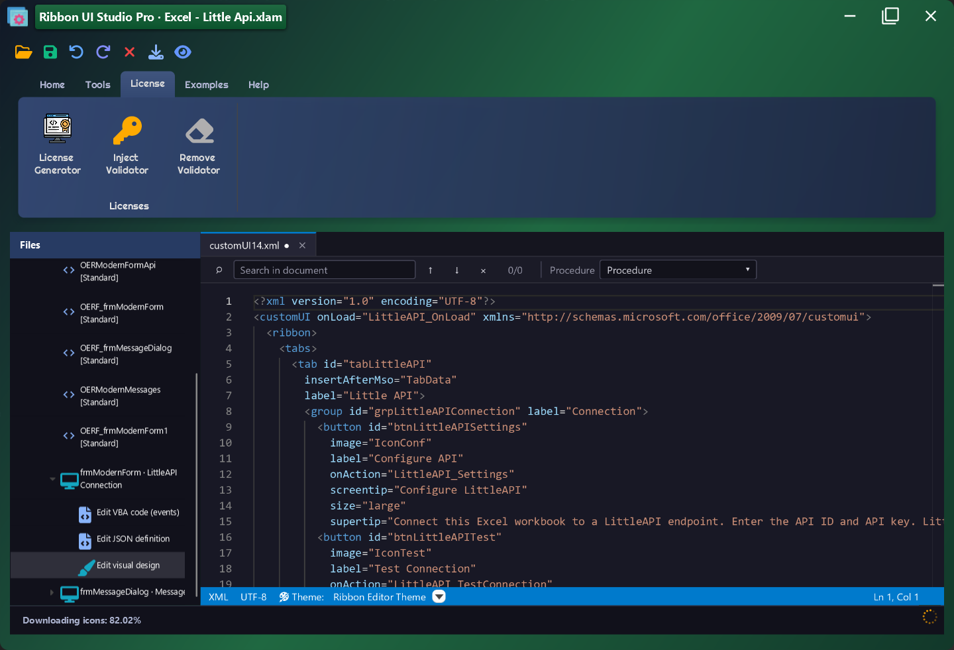
Task: Select OERF_frmModernForm1 [Standard] module
Action: [x=124, y=437]
